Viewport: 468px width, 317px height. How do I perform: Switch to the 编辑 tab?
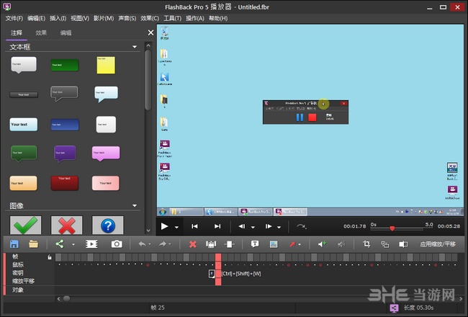tap(66, 32)
